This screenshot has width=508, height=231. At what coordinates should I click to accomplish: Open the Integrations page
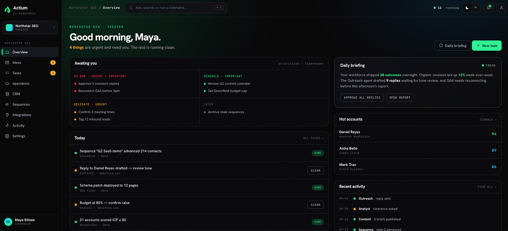pos(30,115)
